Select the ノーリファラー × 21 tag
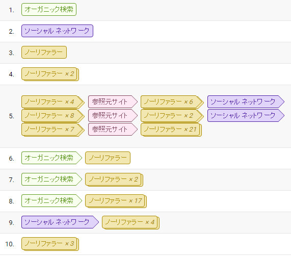 (x=171, y=130)
